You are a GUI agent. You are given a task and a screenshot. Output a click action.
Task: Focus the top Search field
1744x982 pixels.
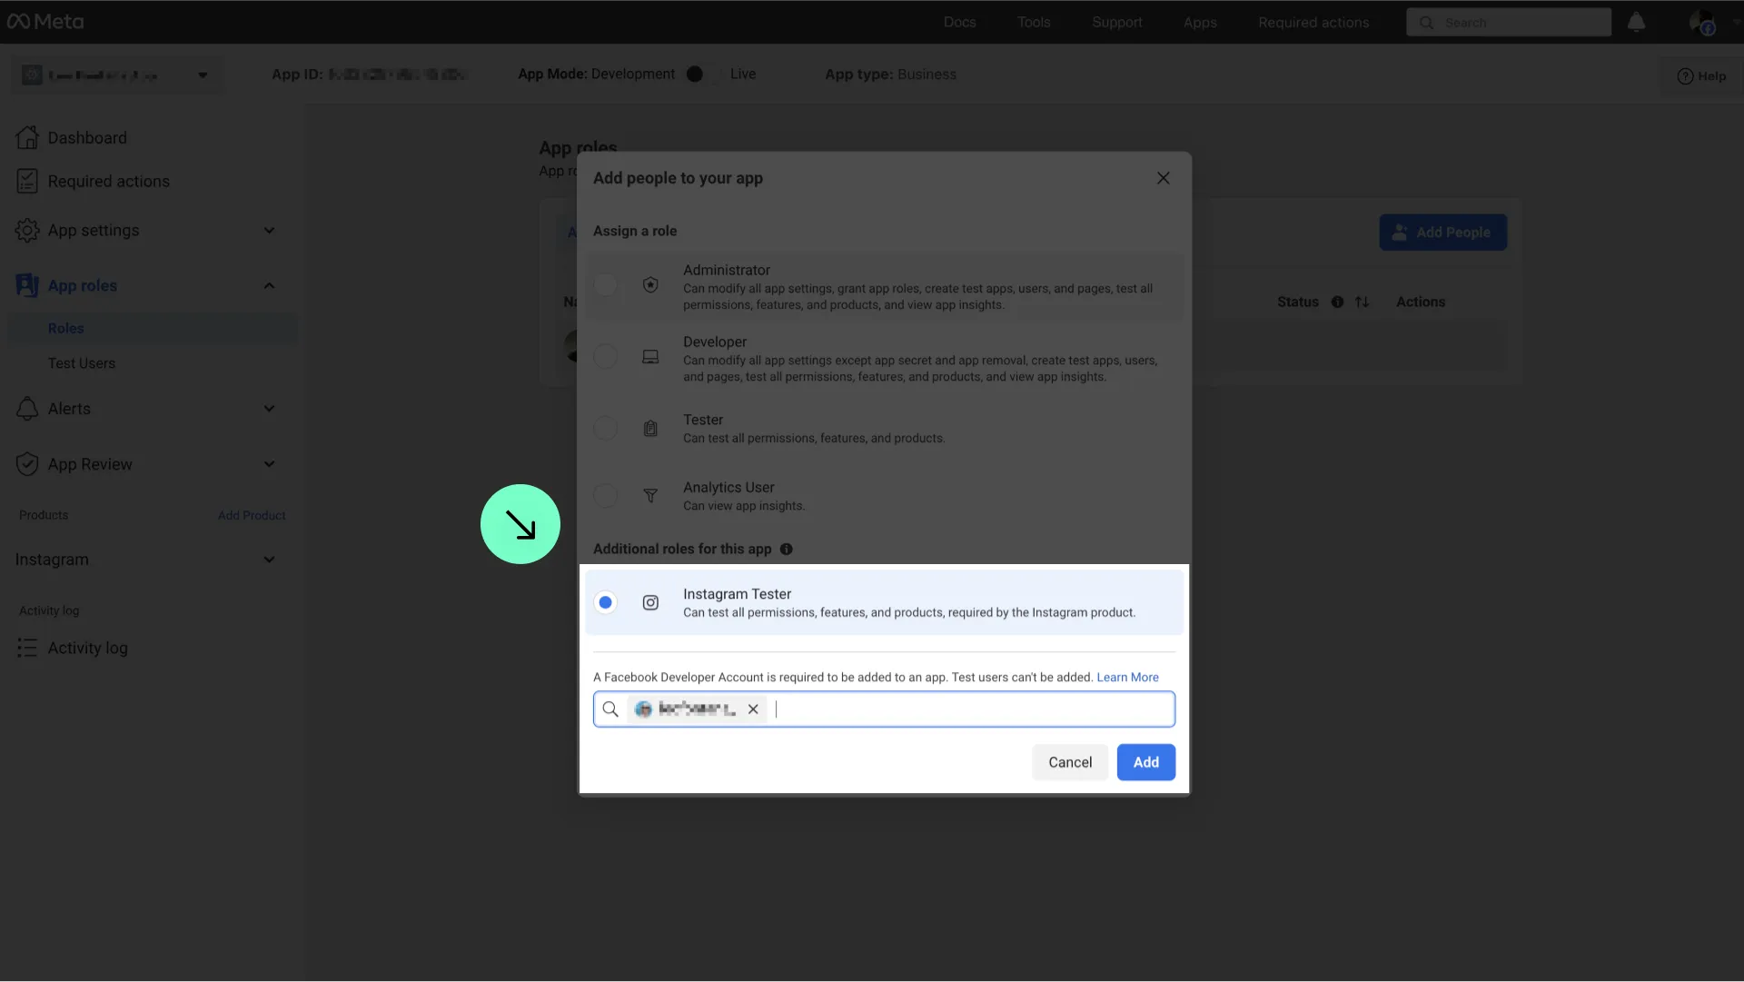tap(1509, 22)
